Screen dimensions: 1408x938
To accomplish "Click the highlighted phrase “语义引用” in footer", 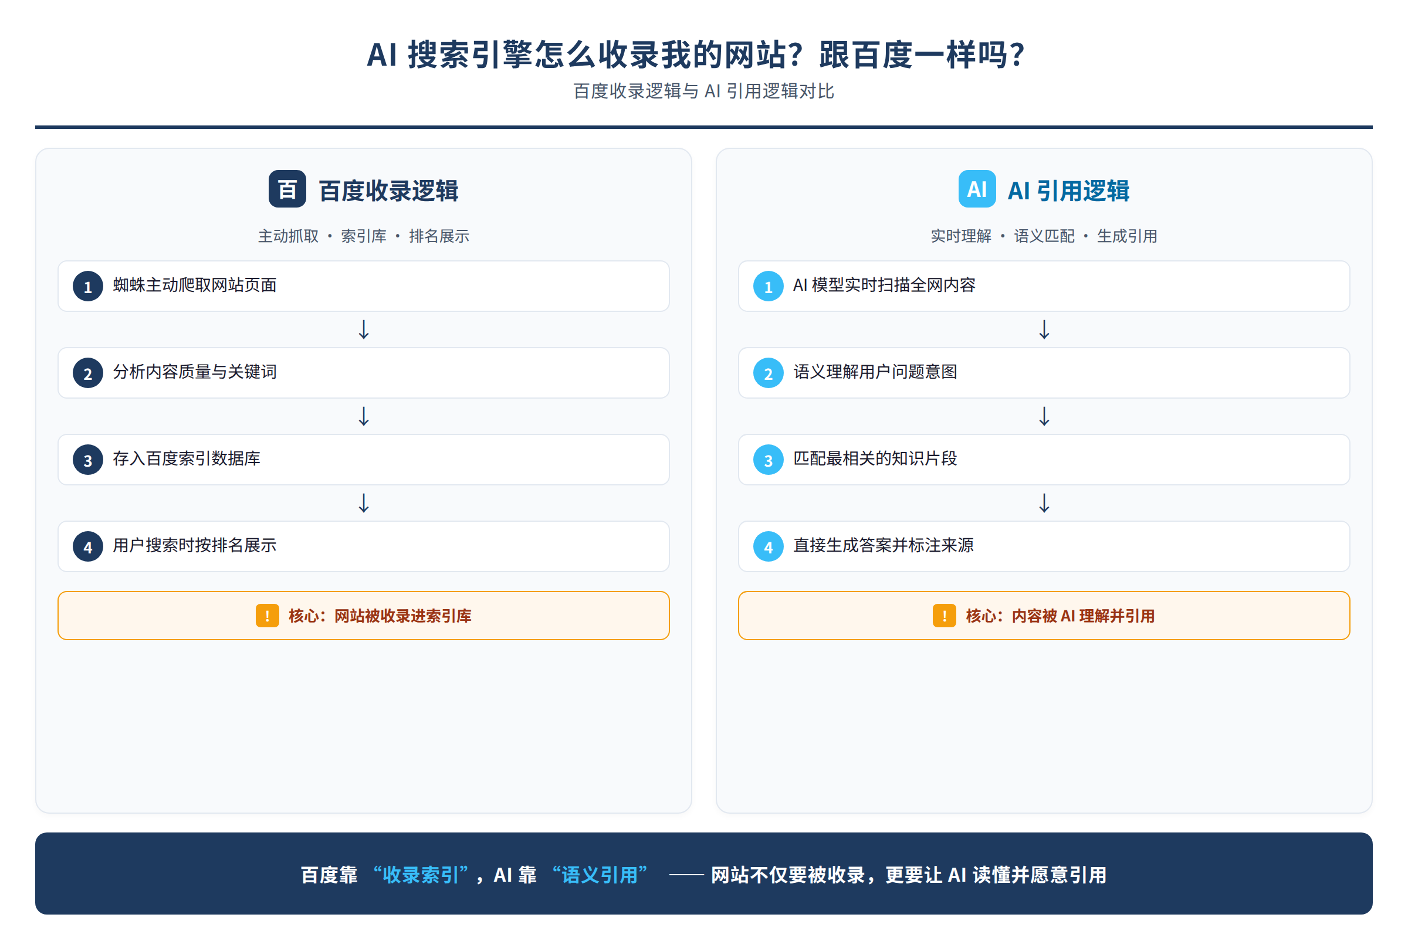I will (599, 875).
